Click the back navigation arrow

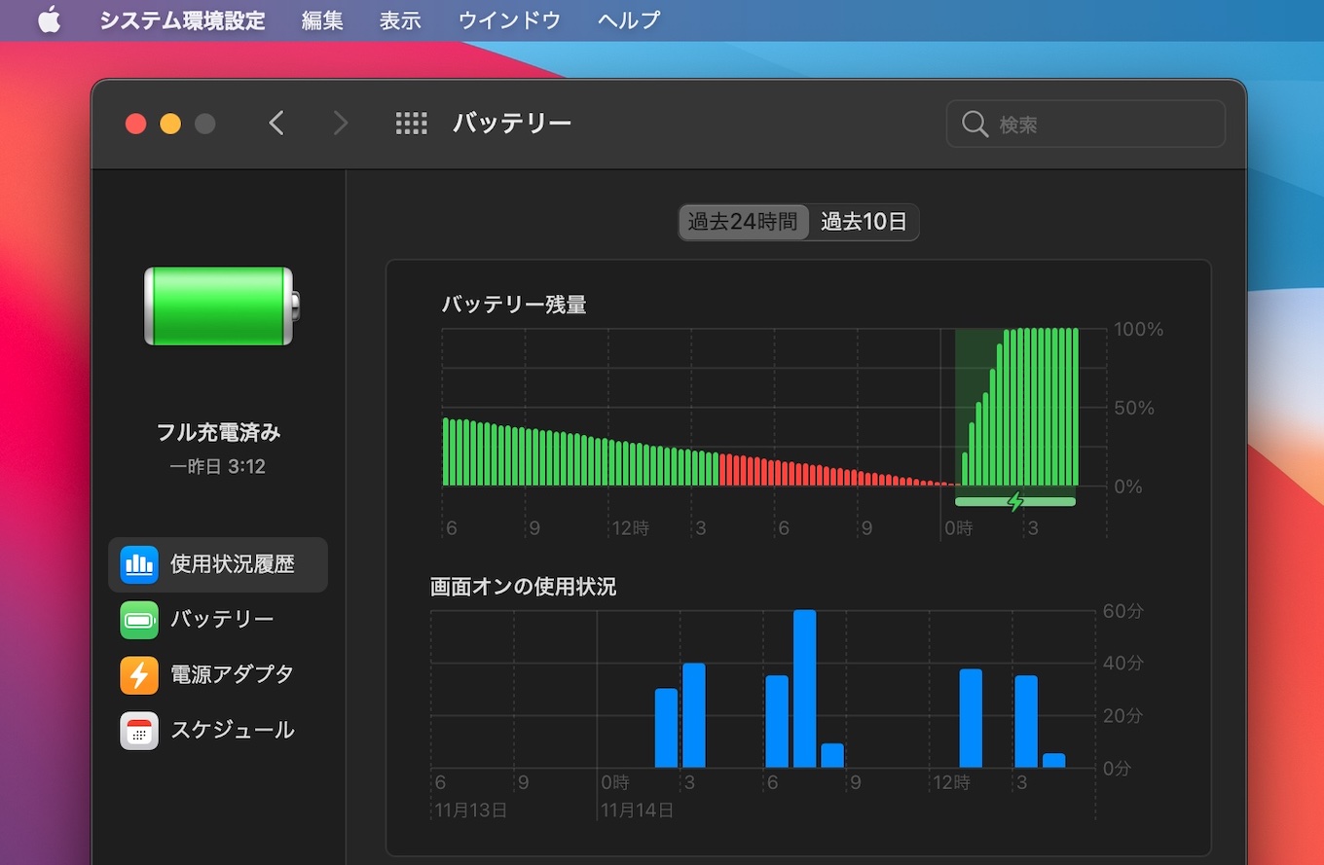click(276, 123)
